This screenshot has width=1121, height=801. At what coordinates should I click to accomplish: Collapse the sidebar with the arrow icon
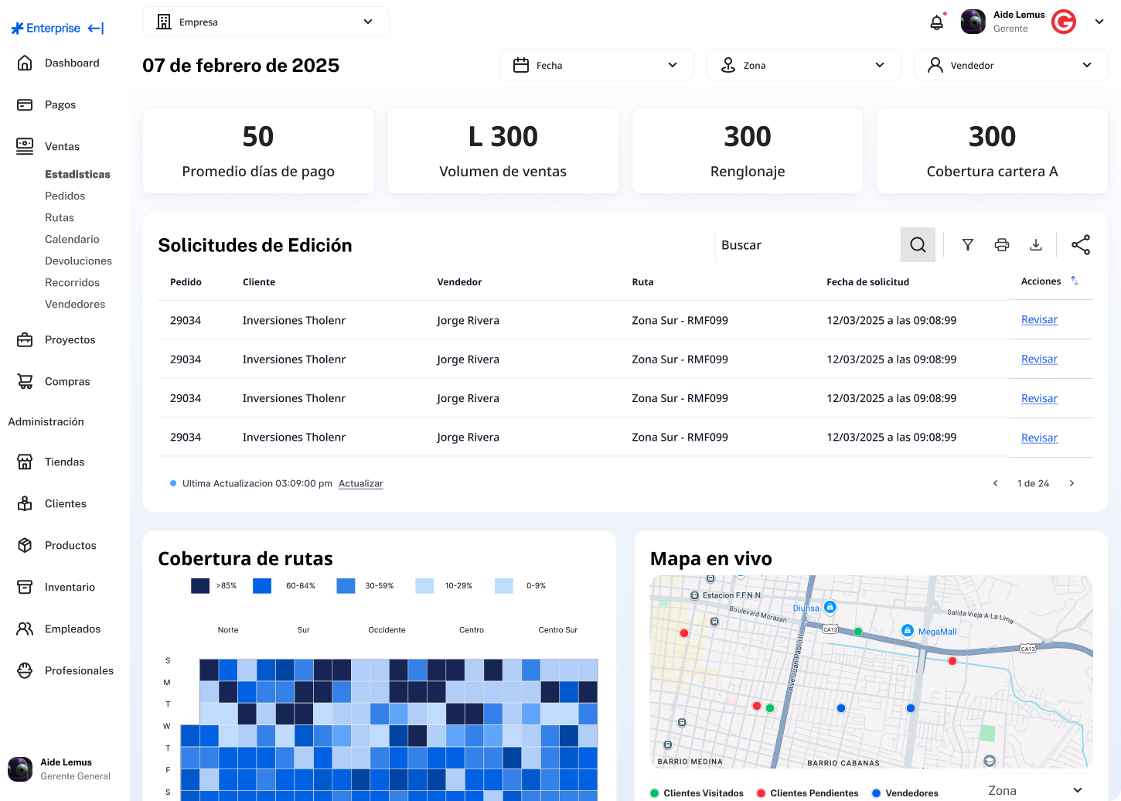(x=96, y=29)
